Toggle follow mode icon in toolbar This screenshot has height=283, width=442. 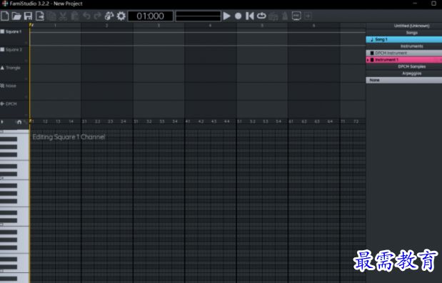point(308,16)
